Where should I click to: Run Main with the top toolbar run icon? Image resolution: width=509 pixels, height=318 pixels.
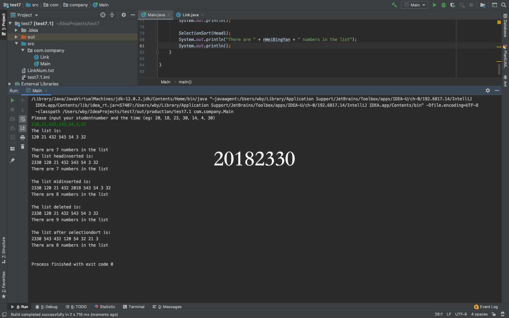click(x=434, y=5)
